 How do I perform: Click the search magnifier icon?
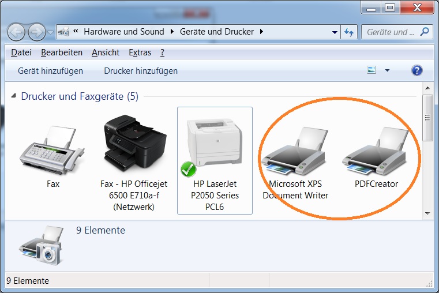click(425, 31)
